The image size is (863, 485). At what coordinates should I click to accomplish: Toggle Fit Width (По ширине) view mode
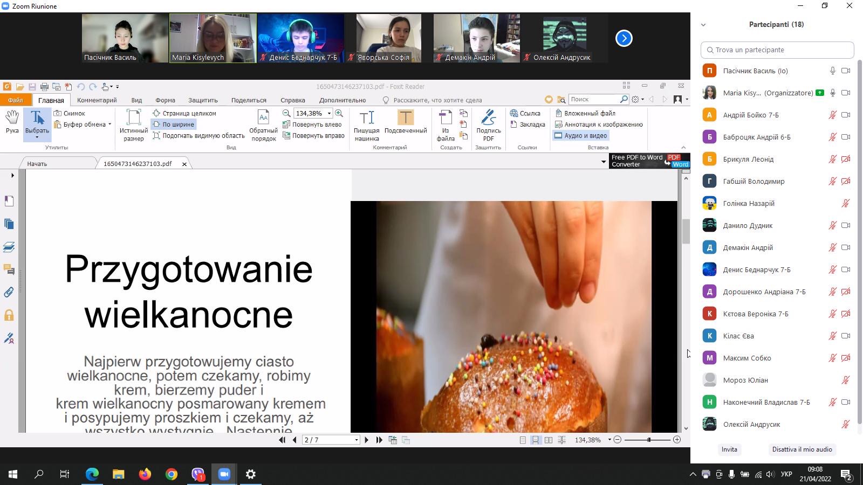173,124
